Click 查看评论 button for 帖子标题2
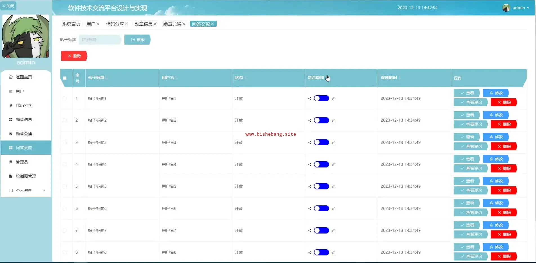536x263 pixels. click(471, 124)
